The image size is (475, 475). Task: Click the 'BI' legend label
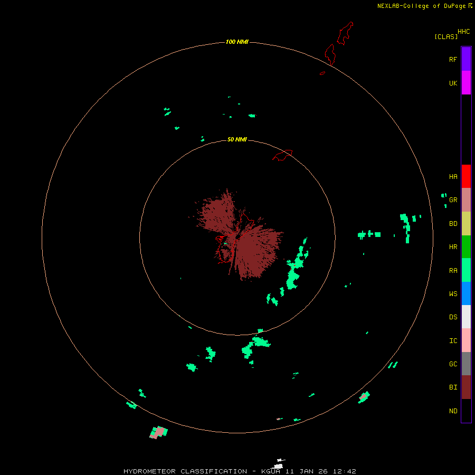coord(453,387)
